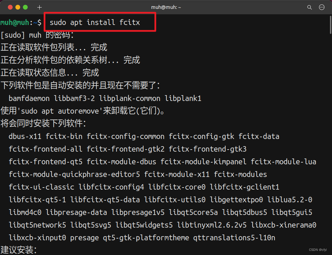The height and width of the screenshot is (255, 332).
Task: Minimize the terminal using the yellow button
Action: (17, 7)
